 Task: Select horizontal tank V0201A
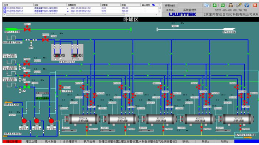[x=83, y=119]
